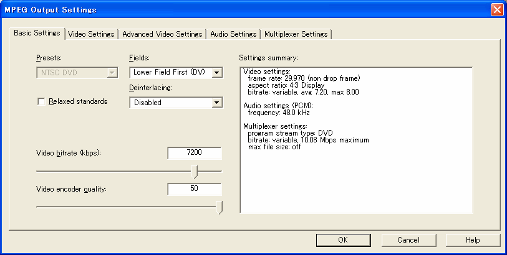Image resolution: width=507 pixels, height=255 pixels.
Task: Go to the Audio Settings tab
Action: 233,34
